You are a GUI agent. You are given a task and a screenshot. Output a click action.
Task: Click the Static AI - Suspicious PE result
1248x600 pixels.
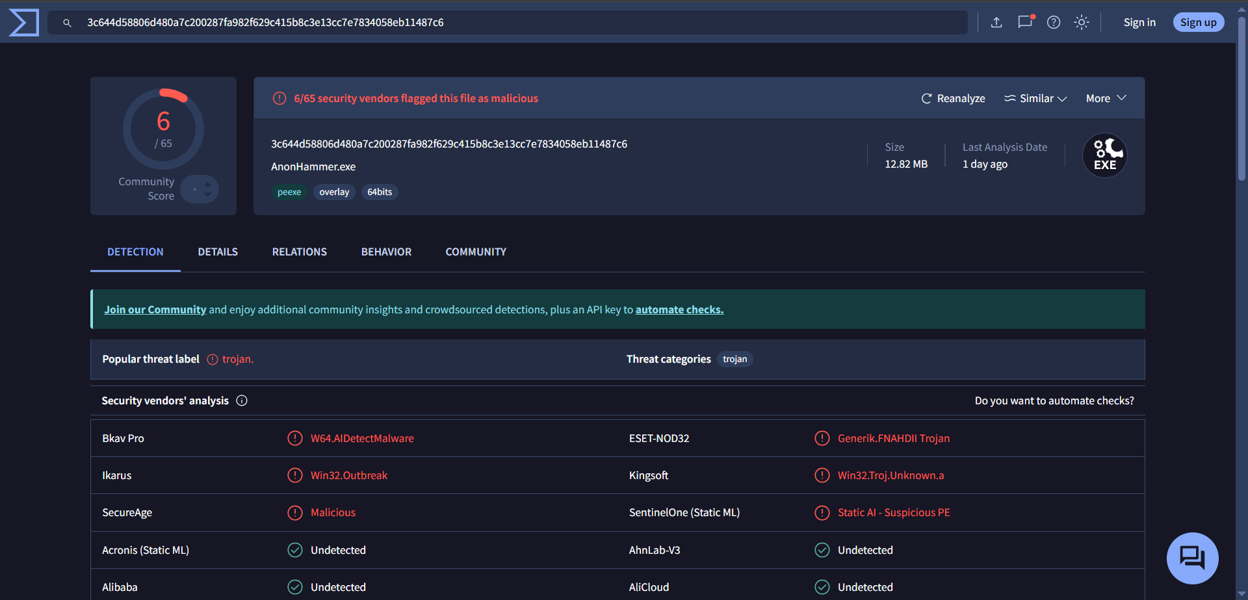894,513
